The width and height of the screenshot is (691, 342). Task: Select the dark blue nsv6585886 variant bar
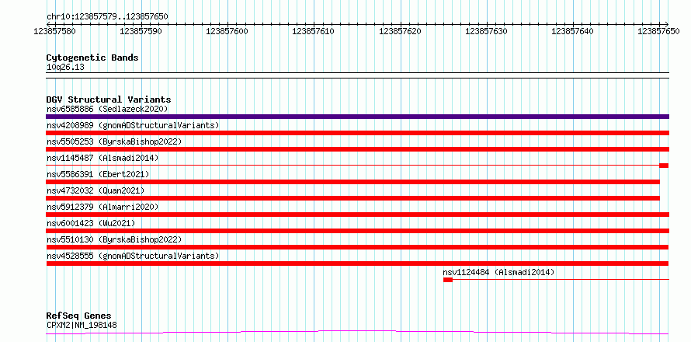click(357, 117)
